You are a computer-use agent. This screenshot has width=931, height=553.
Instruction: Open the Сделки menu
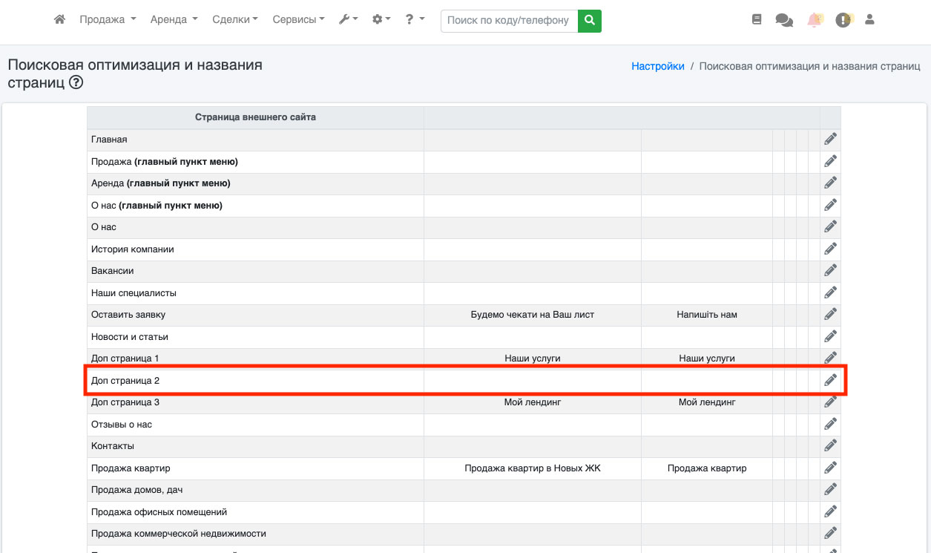(234, 20)
